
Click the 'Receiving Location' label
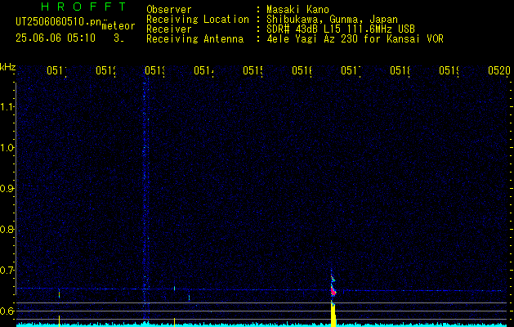(x=198, y=20)
